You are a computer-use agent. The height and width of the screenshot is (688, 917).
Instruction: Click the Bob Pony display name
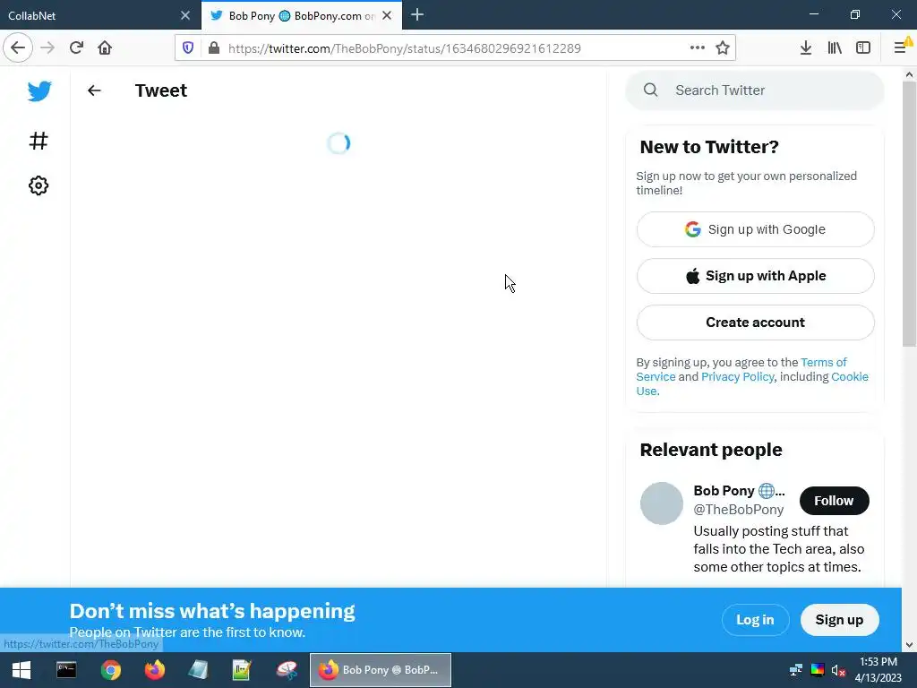pos(739,490)
